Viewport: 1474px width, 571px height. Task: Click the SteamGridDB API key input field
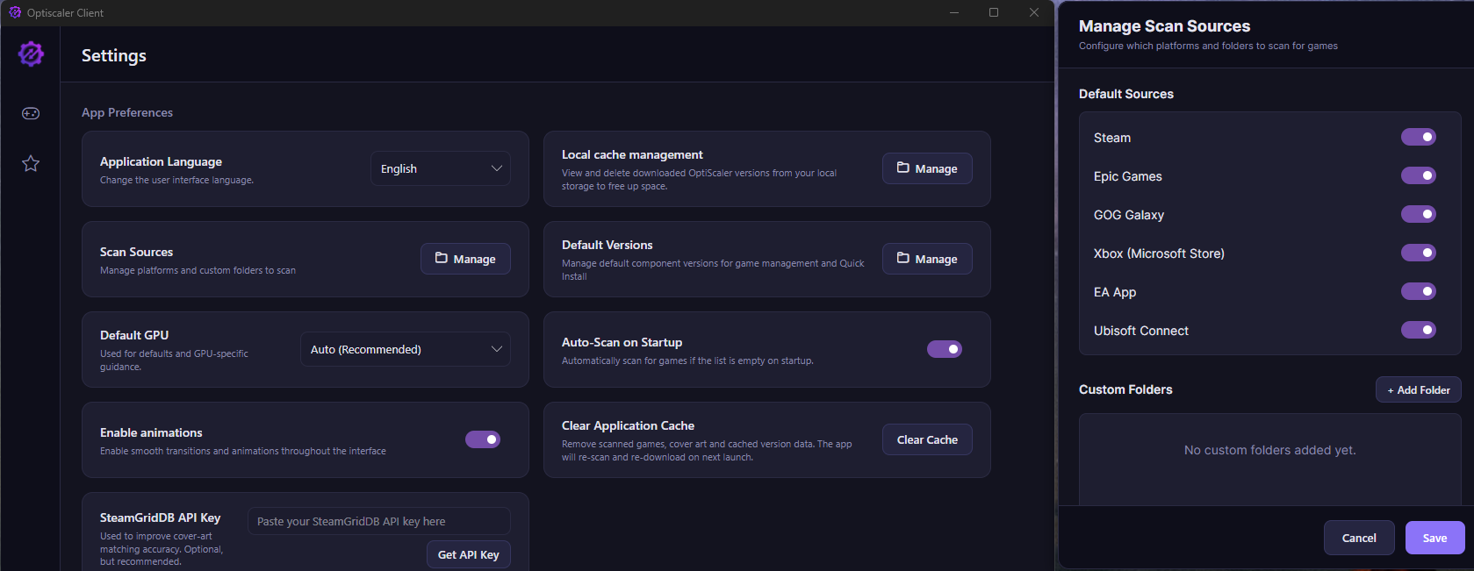pos(379,521)
